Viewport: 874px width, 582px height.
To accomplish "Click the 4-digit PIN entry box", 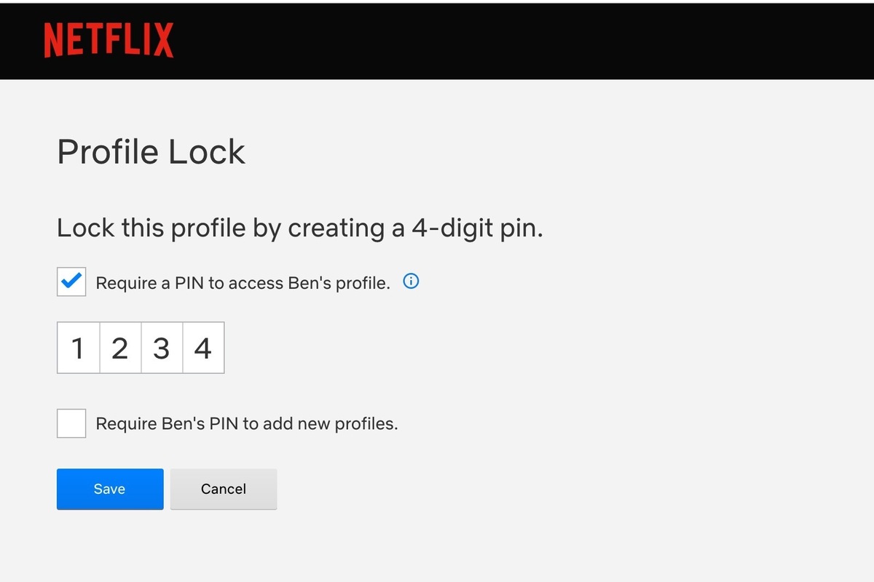I will coord(140,348).
